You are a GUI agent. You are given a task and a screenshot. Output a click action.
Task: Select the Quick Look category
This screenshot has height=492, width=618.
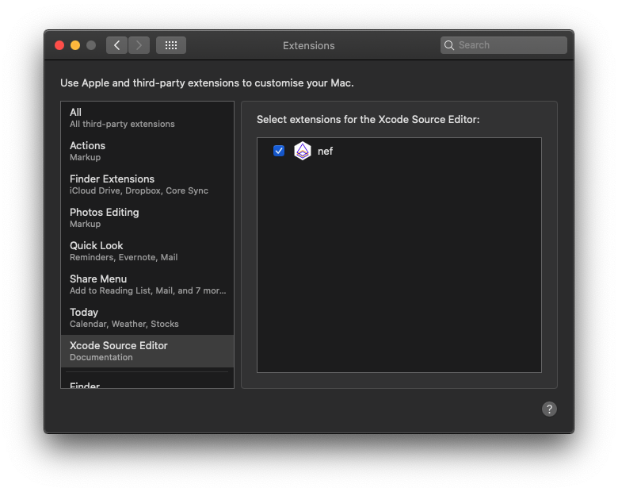(147, 251)
